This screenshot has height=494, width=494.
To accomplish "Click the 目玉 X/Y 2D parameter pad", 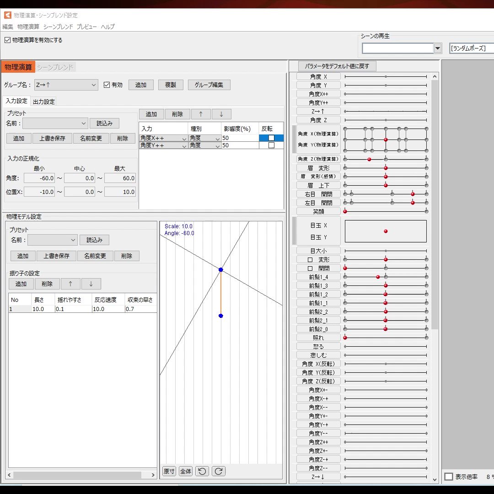I will tap(386, 231).
